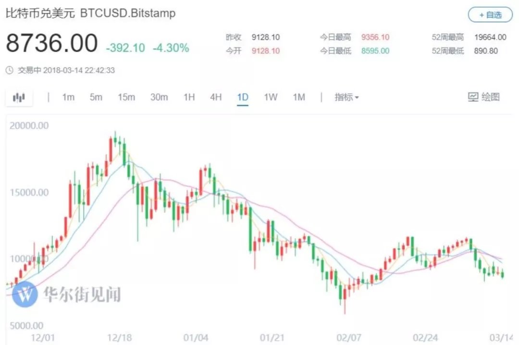
Task: Open the candlestick chart type icon
Action: 19,98
